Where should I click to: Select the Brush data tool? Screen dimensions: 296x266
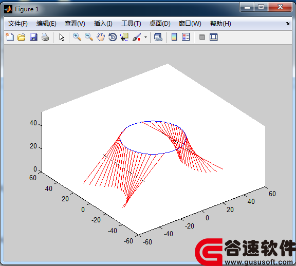(137, 37)
